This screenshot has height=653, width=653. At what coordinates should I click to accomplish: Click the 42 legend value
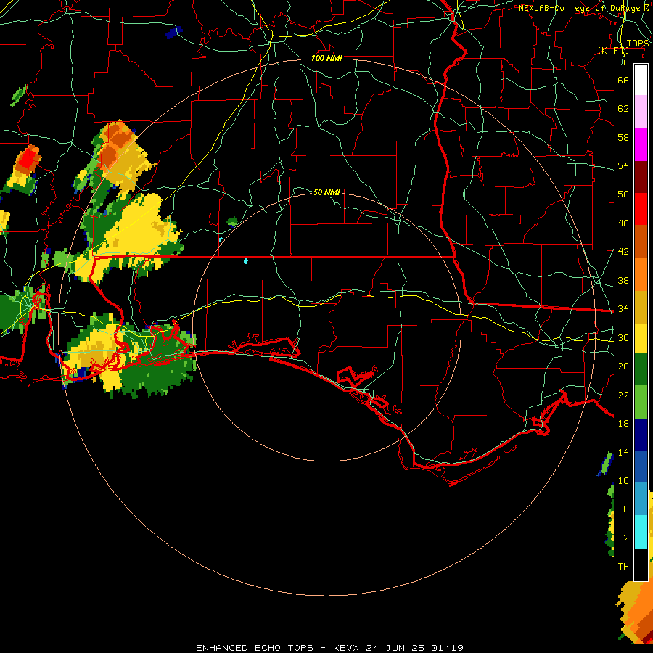623,251
